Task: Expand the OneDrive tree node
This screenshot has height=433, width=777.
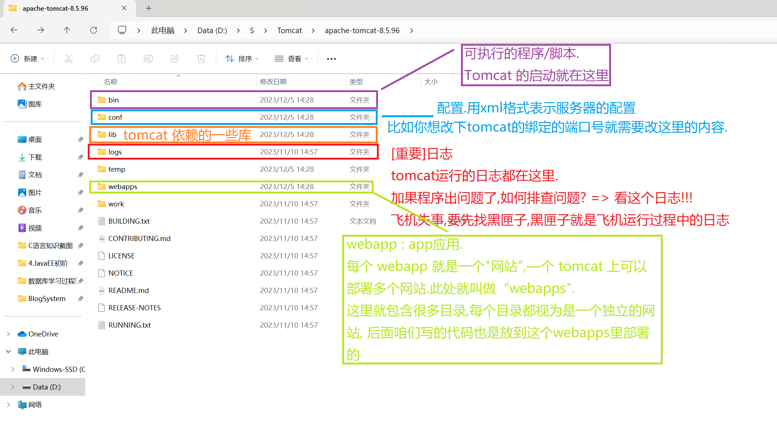Action: coord(8,334)
